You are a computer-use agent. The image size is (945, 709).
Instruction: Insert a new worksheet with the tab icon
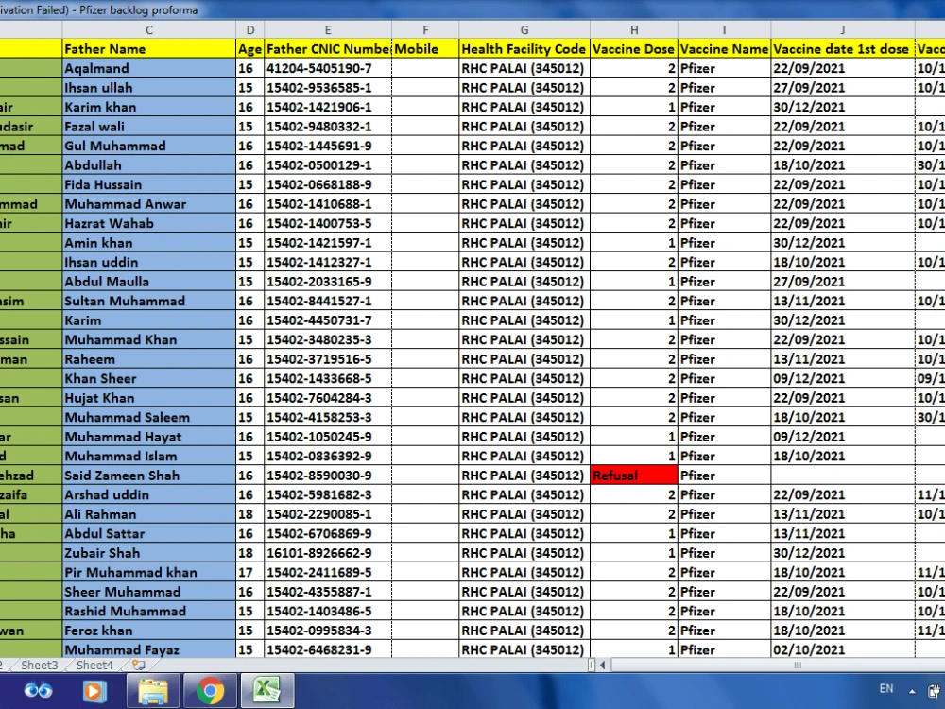[x=139, y=665]
